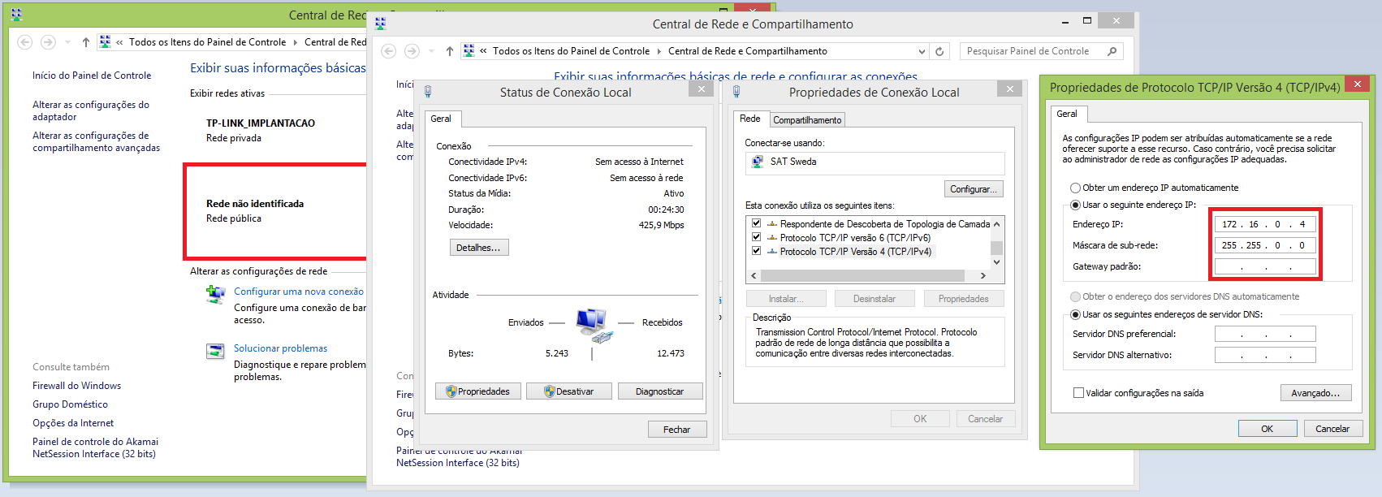Click back arrow in front Central de Rede window
The height and width of the screenshot is (497, 1382).
[389, 51]
